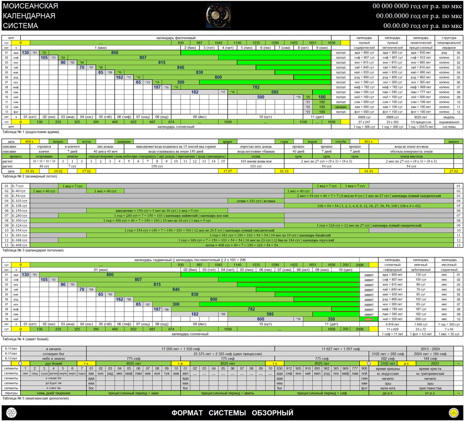Screen dimensions: 464x421
Task: Click the yellow date cell '27.02'
Action: point(454,171)
